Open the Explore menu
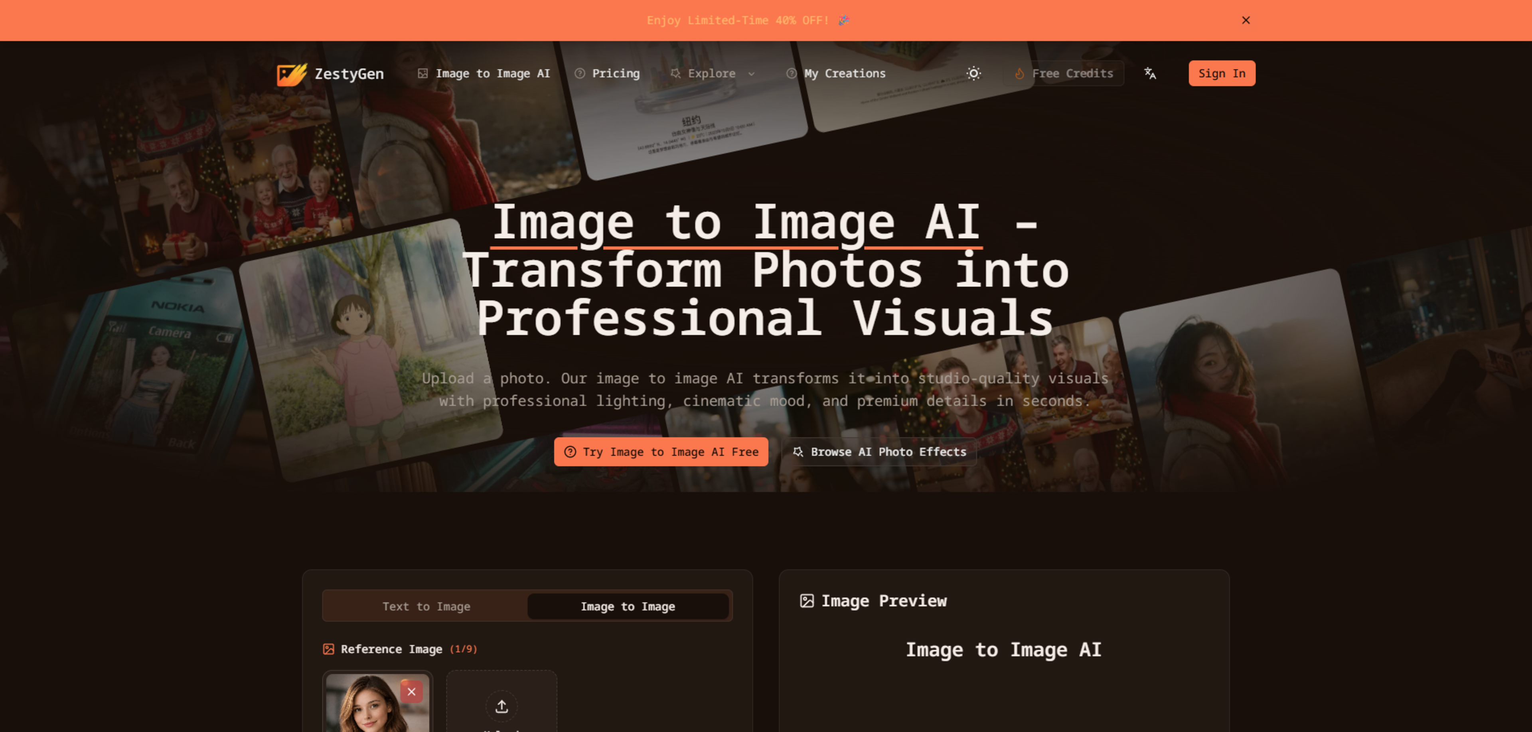 pyautogui.click(x=713, y=73)
